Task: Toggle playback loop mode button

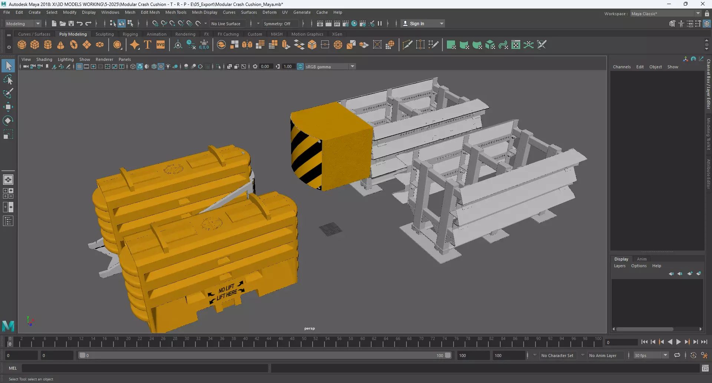Action: (677, 355)
